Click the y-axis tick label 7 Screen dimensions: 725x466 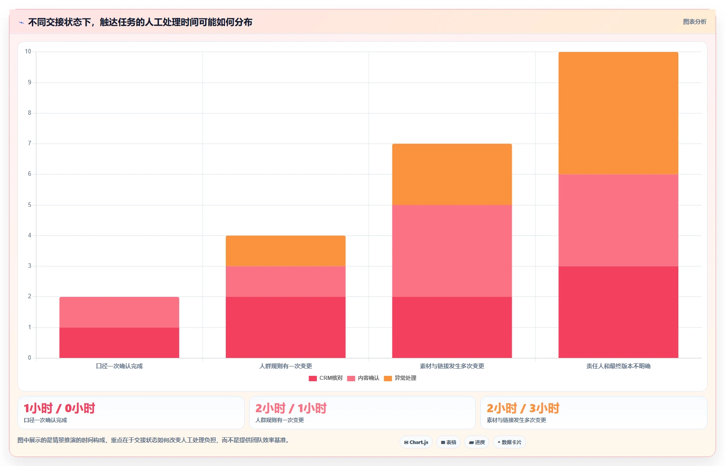pos(30,144)
